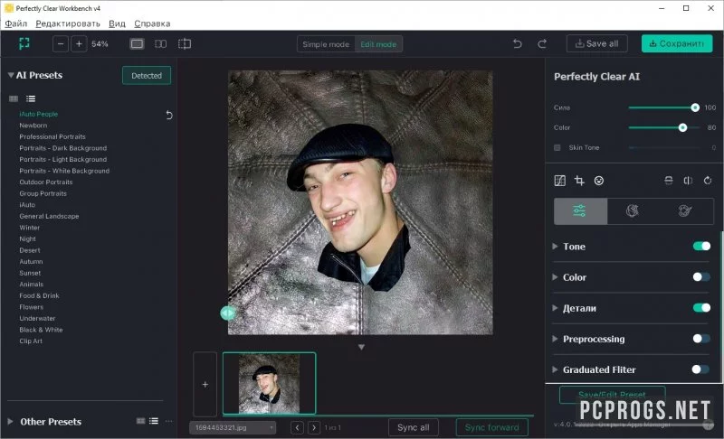Select single image view layout
724x439 pixels.
tap(137, 43)
